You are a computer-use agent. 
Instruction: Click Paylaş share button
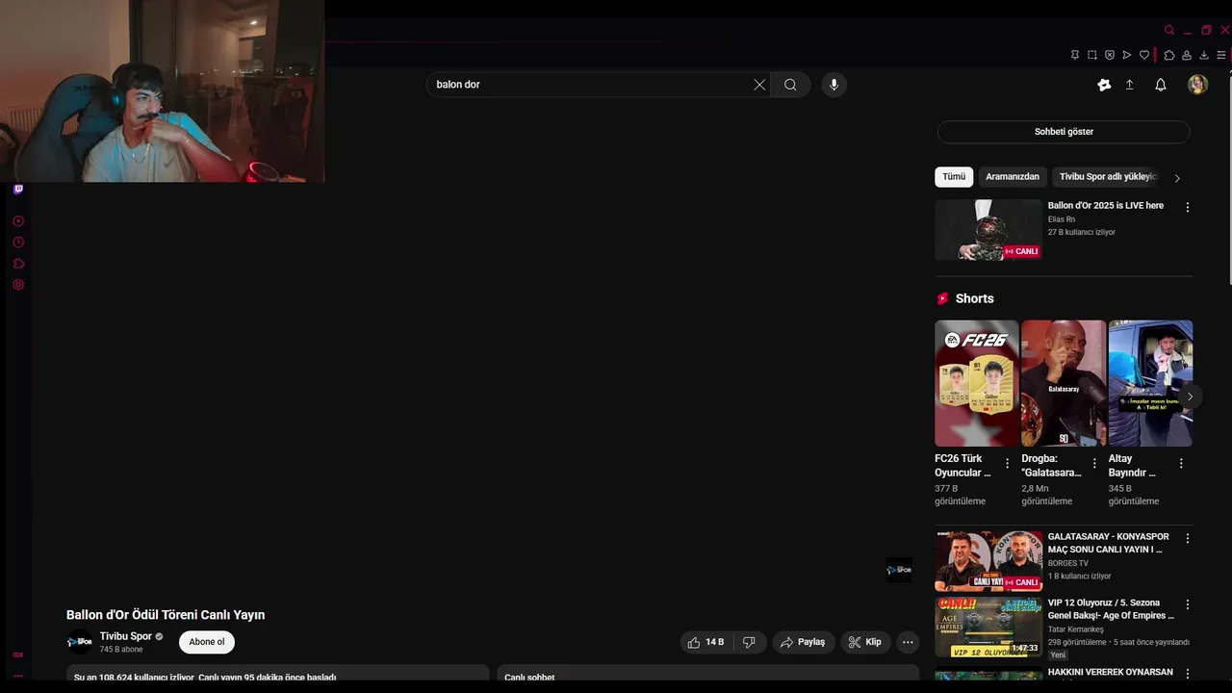pos(803,642)
